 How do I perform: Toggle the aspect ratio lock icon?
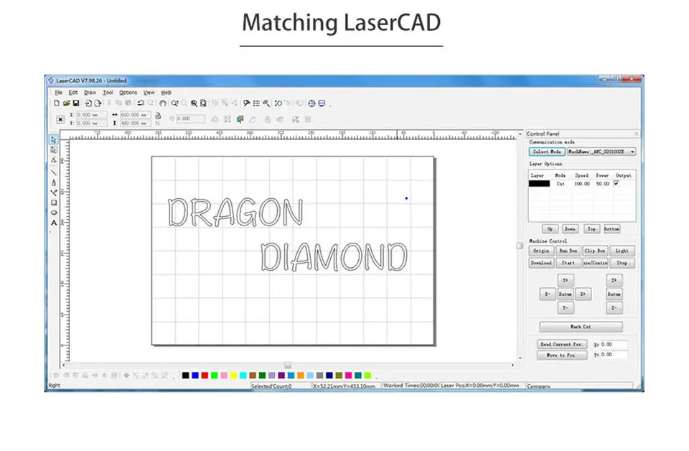click(x=158, y=116)
